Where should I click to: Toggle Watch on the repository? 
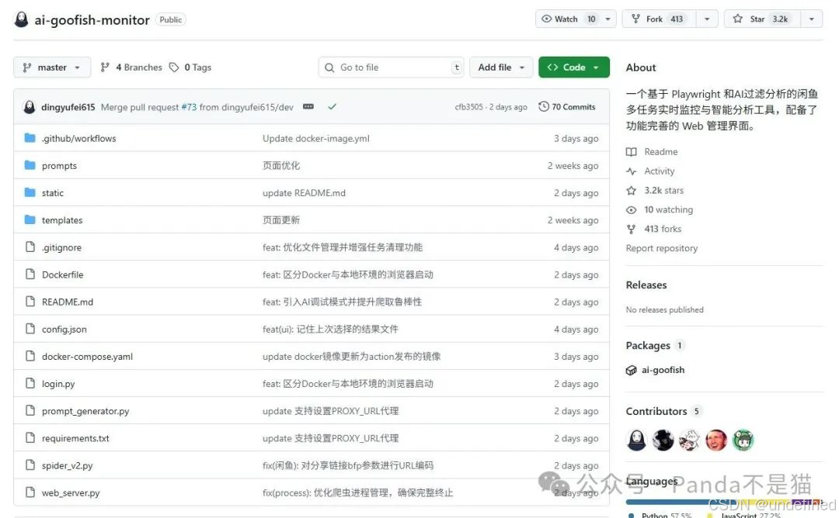[567, 19]
